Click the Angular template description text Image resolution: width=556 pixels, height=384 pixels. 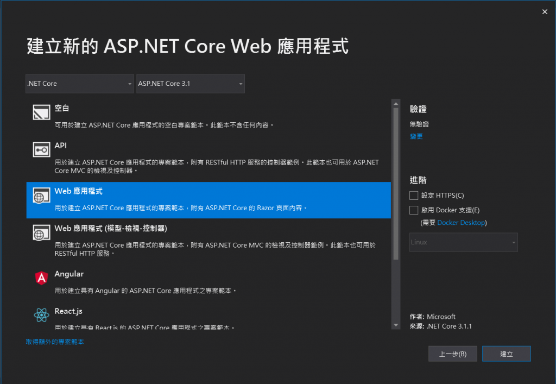tap(146, 291)
